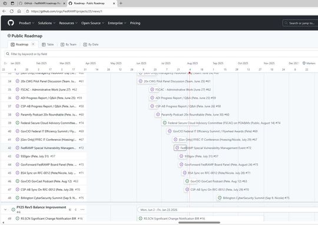Image resolution: width=318 pixels, height=225 pixels.
Task: Click the Filter by keyword or by field box
Action: click(x=160, y=54)
